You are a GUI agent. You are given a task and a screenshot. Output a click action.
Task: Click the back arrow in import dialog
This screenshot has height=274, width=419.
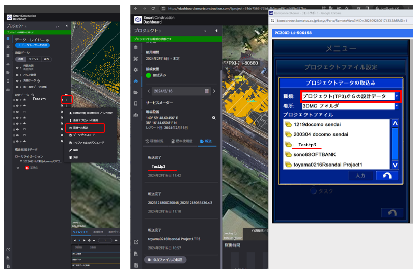(x=386, y=176)
